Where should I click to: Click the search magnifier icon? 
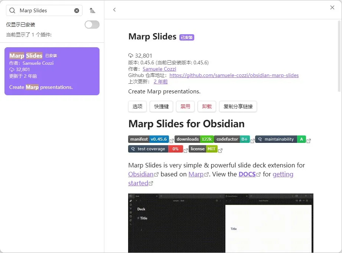pyautogui.click(x=13, y=10)
